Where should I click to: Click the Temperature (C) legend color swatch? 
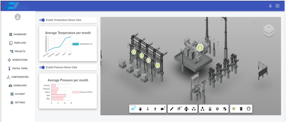click(x=75, y=44)
